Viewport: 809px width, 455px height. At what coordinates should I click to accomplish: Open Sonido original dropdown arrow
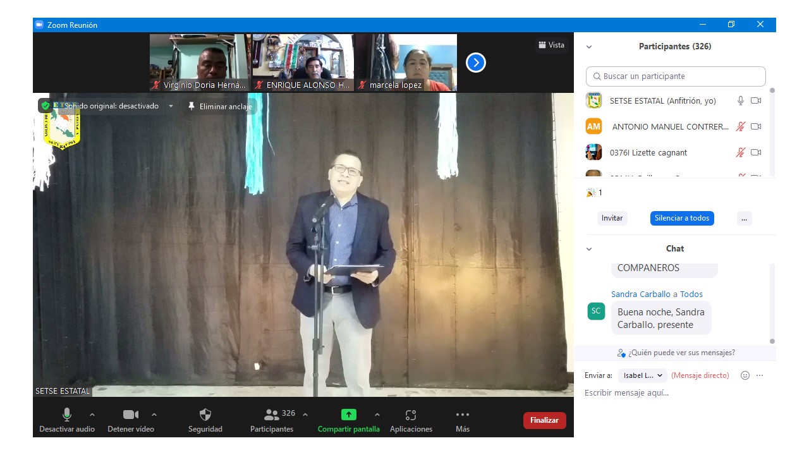pos(171,106)
